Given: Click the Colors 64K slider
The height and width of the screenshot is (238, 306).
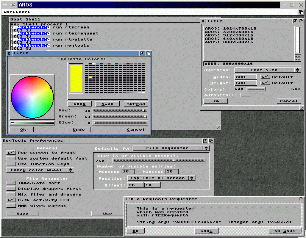Looking at the screenshot, I should click(256, 89).
